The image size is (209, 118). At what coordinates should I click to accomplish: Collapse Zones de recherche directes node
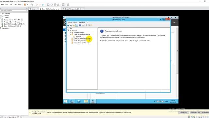click(71, 35)
